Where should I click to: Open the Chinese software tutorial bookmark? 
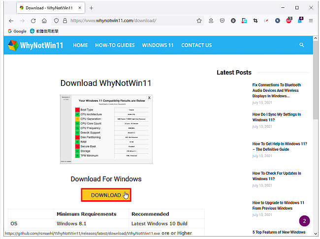44,31
